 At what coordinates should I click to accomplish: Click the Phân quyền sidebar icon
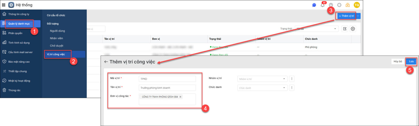(4, 33)
